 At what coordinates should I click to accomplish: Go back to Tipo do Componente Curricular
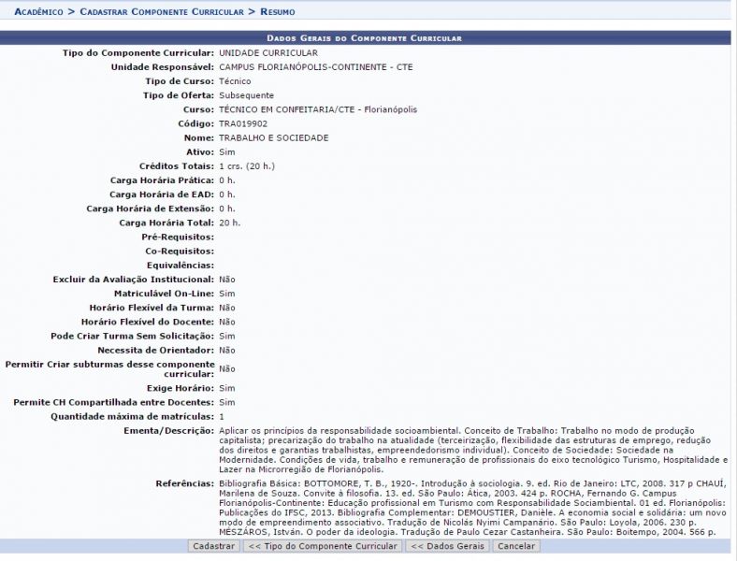coord(322,545)
